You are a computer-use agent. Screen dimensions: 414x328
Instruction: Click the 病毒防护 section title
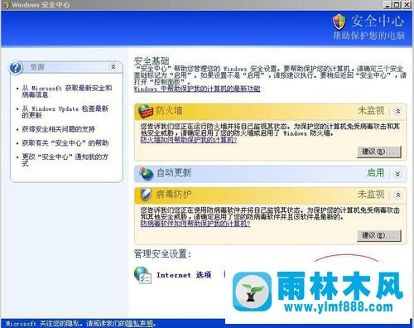(x=174, y=195)
